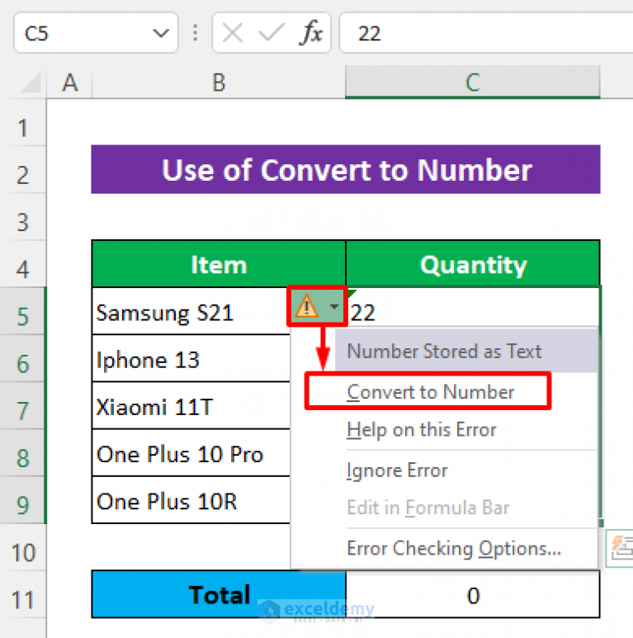The height and width of the screenshot is (638, 633).
Task: Open Error Checking Options entry
Action: 453,549
